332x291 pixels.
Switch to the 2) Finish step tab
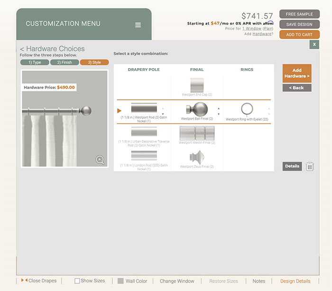click(x=64, y=62)
